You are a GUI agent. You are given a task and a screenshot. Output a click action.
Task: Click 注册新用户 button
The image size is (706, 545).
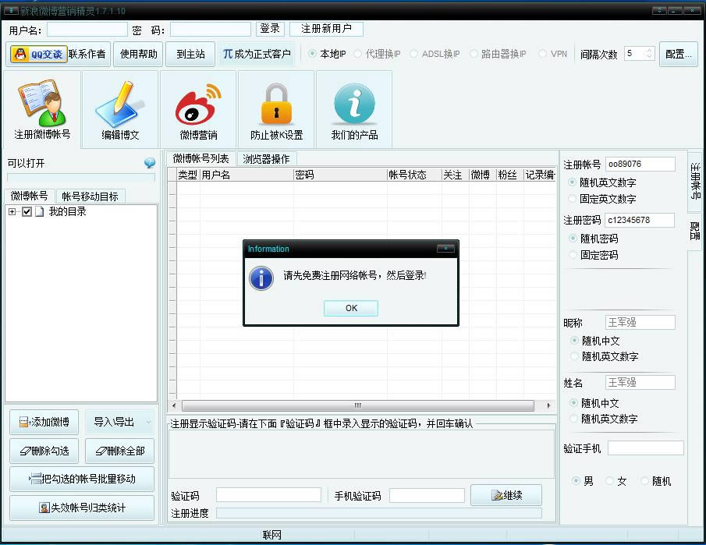point(326,29)
